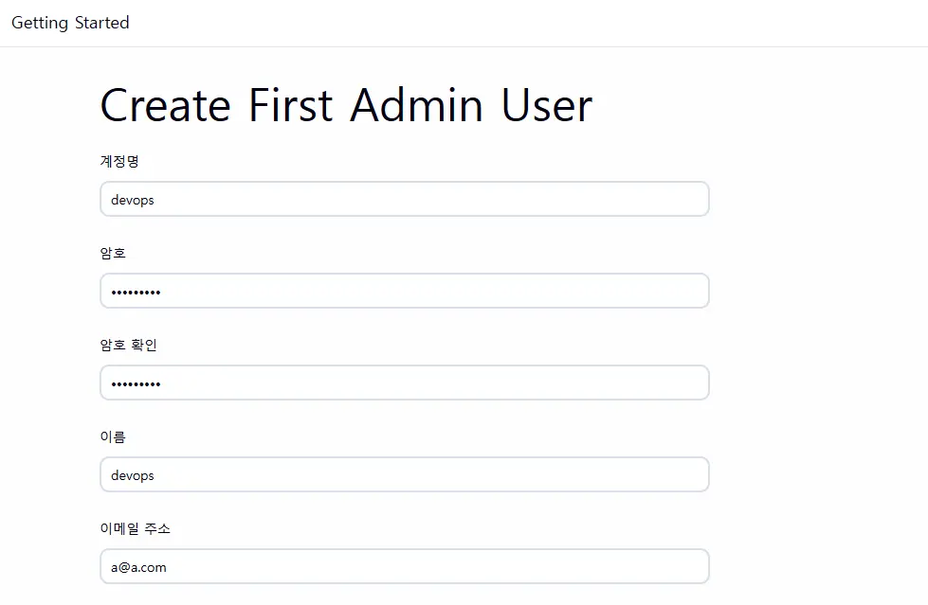
Task: Click the word Create in the heading
Action: (165, 105)
